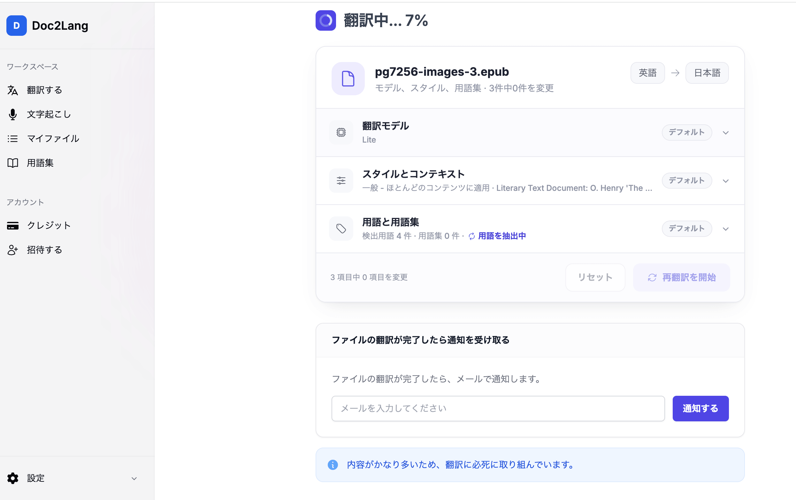This screenshot has width=796, height=500.
Task: Expand the 設定 menu chevron
Action: pos(134,479)
